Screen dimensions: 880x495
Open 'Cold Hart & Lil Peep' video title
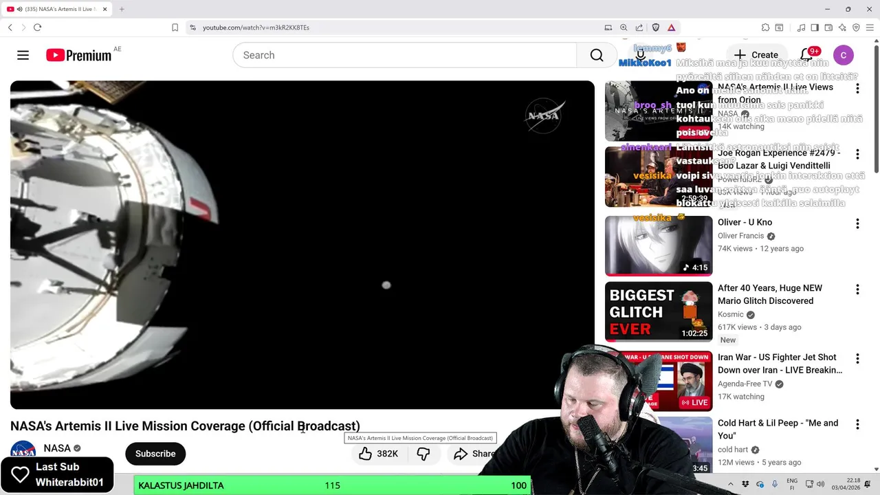(778, 429)
